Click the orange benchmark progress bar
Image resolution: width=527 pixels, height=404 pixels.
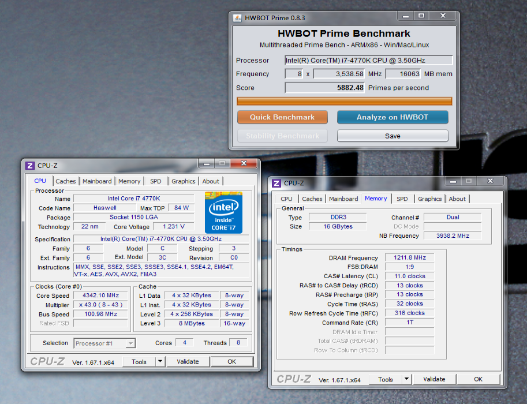pyautogui.click(x=345, y=101)
